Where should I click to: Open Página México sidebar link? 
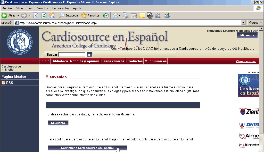pyautogui.click(x=14, y=77)
